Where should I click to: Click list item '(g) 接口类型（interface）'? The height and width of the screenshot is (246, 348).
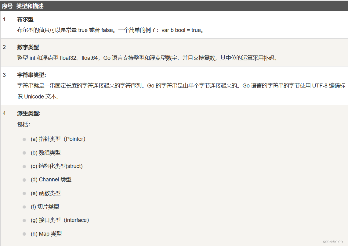click(x=60, y=220)
